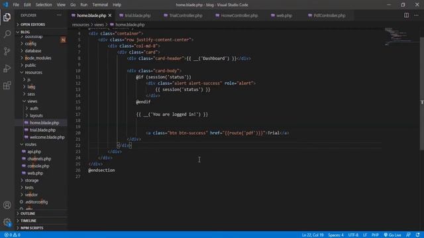Expand the node_modules folder

pos(38,58)
